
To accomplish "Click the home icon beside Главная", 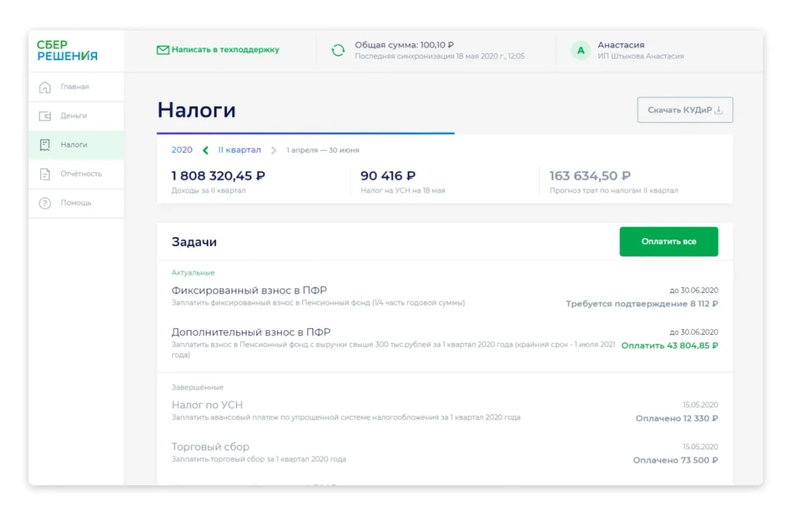I will pos(45,87).
